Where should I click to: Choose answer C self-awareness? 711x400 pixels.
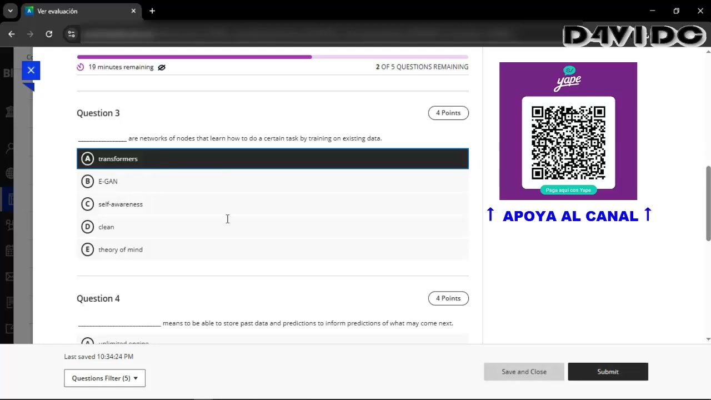tap(273, 204)
